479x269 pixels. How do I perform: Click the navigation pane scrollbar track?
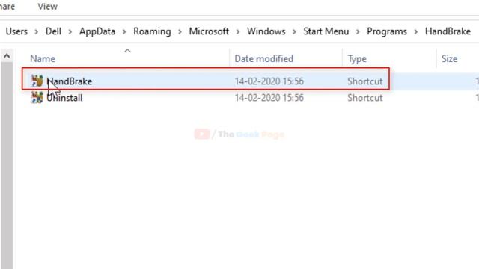point(7,166)
